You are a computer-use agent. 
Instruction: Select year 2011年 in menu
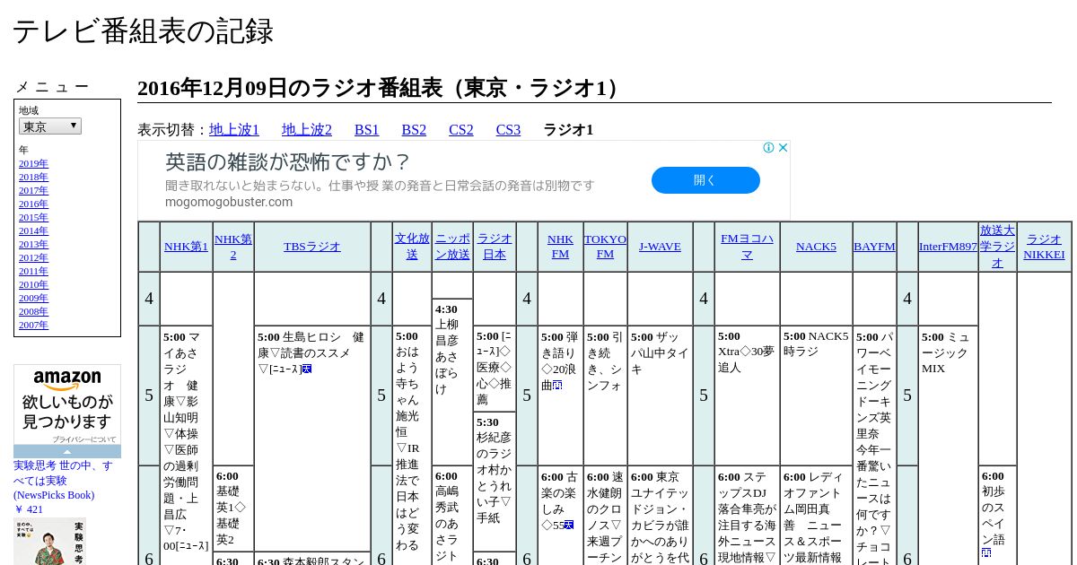[x=33, y=271]
